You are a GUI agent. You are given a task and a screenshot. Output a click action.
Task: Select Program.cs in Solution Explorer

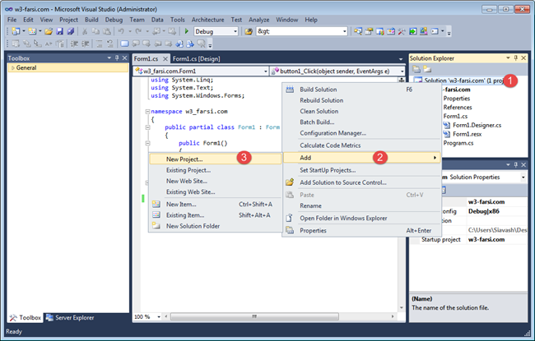(458, 143)
